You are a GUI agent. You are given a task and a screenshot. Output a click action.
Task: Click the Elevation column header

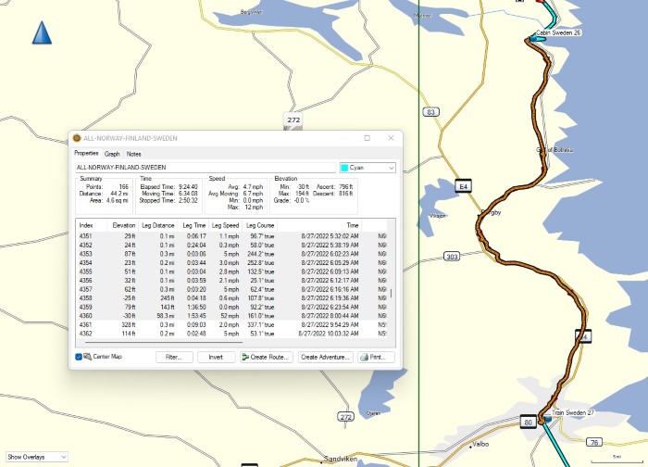coord(122,225)
